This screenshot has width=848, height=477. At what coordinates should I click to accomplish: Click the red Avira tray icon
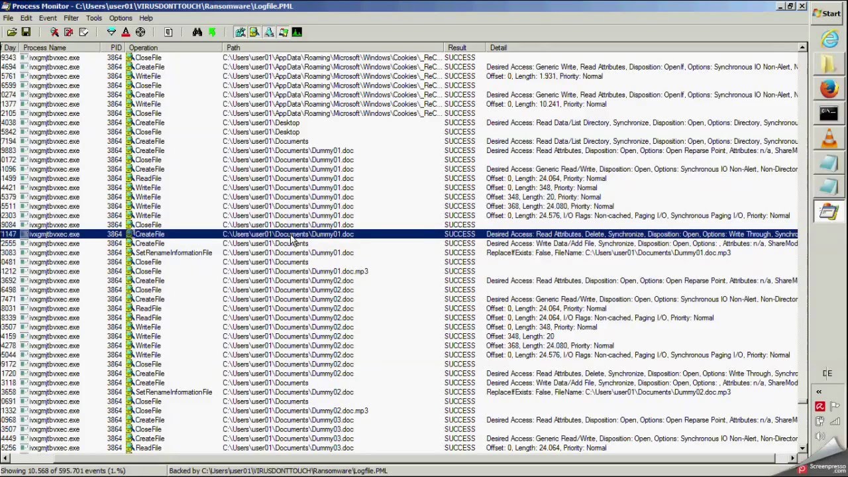point(820,407)
